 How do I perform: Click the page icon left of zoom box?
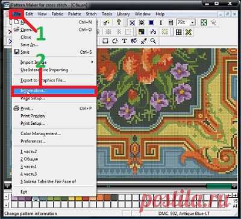171,22
